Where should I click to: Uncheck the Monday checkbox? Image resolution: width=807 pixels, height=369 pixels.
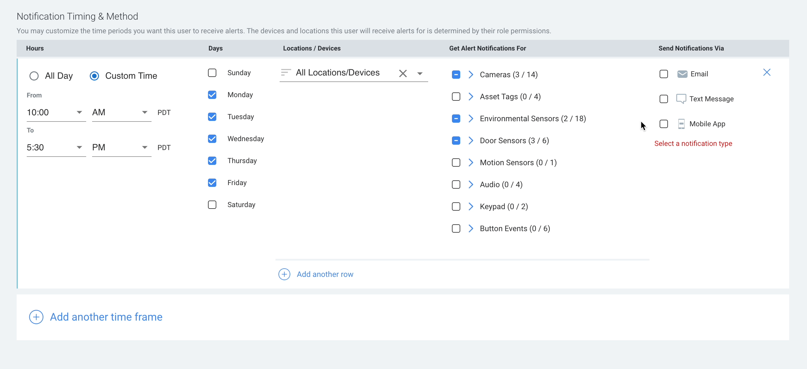pos(212,94)
